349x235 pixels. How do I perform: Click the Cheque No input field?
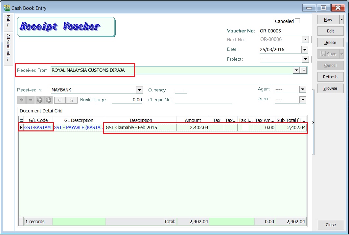[203, 100]
